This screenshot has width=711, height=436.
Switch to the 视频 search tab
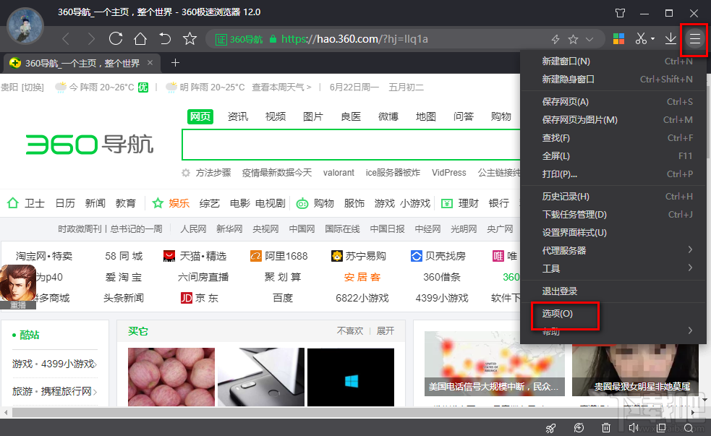click(x=276, y=115)
